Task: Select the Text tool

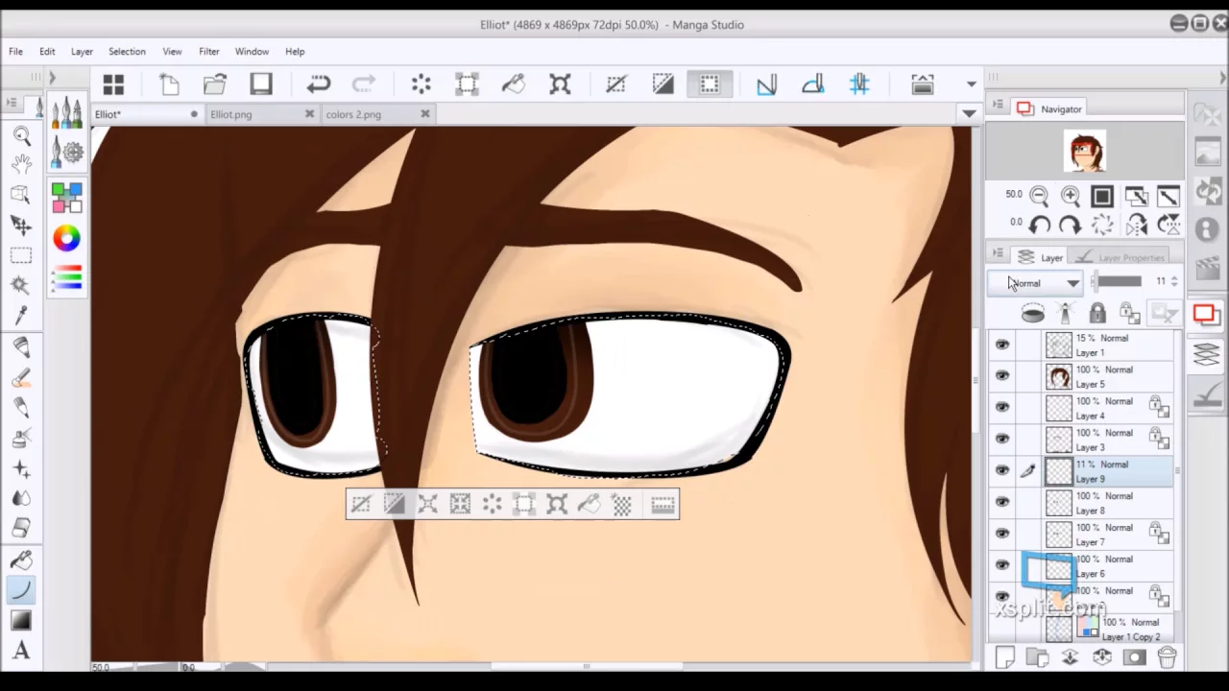Action: [21, 651]
